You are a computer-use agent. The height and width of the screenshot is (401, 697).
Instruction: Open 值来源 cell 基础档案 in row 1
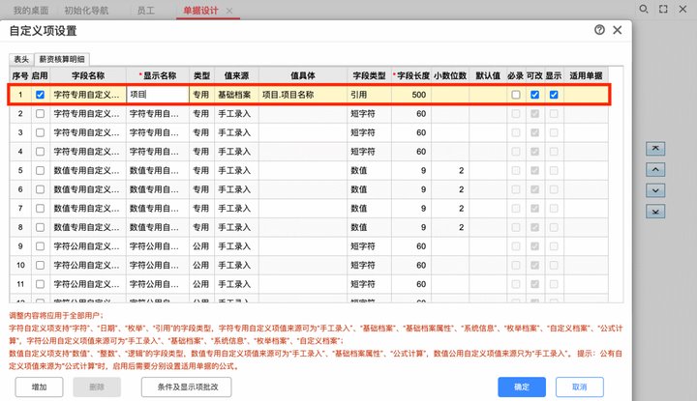pos(236,95)
